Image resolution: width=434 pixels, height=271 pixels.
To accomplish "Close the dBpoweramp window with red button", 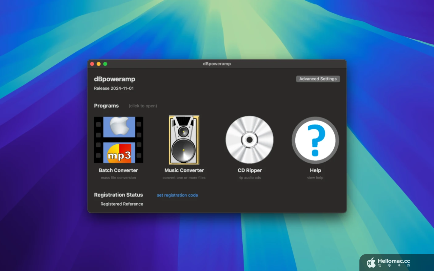I will [x=92, y=64].
